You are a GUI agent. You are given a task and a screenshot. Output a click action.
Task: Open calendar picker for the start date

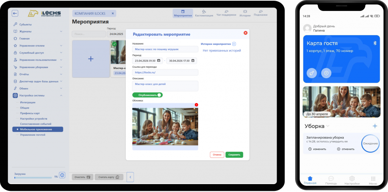click(159, 60)
